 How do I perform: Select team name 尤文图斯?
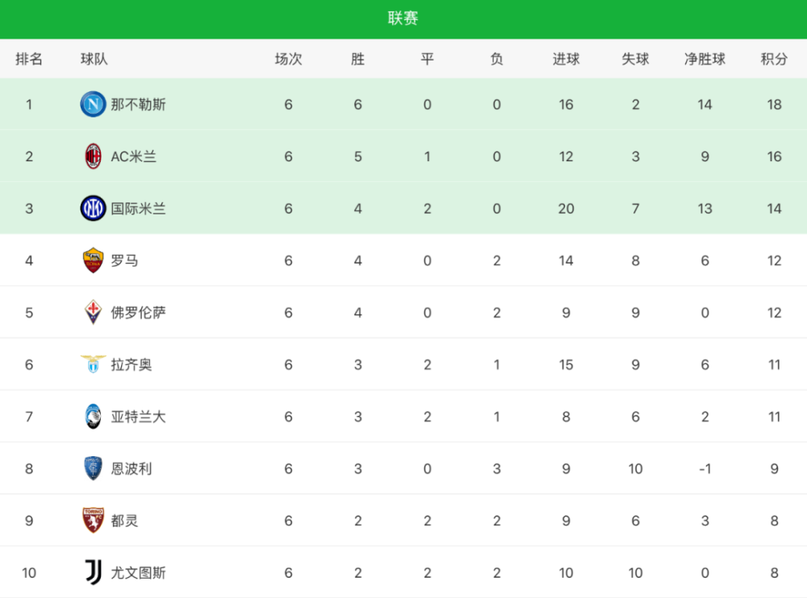[139, 572]
